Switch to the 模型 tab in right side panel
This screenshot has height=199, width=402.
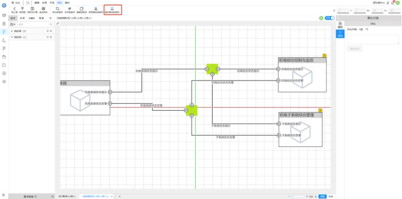click(340, 25)
